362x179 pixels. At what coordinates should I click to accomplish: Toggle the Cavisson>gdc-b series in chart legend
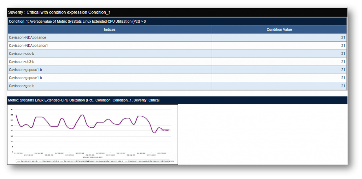[x=28, y=161]
